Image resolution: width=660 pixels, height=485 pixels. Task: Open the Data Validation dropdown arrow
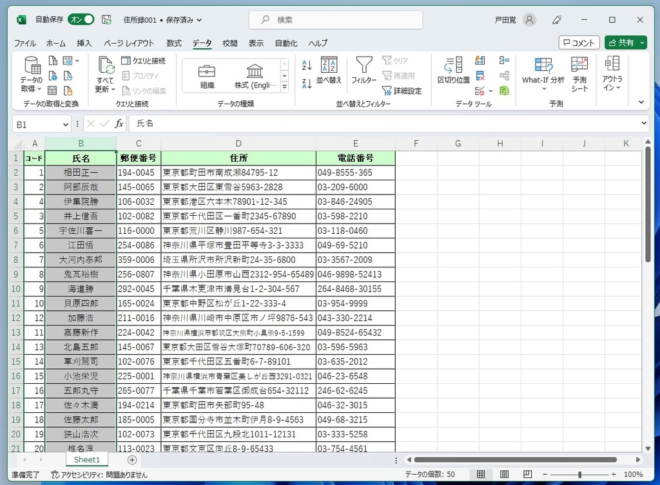[490, 91]
